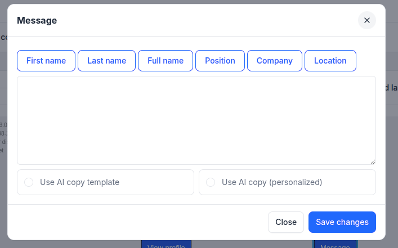Click the dimmed backdrop below the dialog's Close button
Image resolution: width=398 pixels, height=248 pixels.
click(286, 244)
